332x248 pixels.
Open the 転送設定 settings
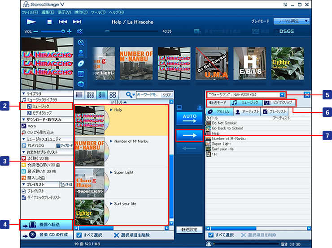[189, 230]
